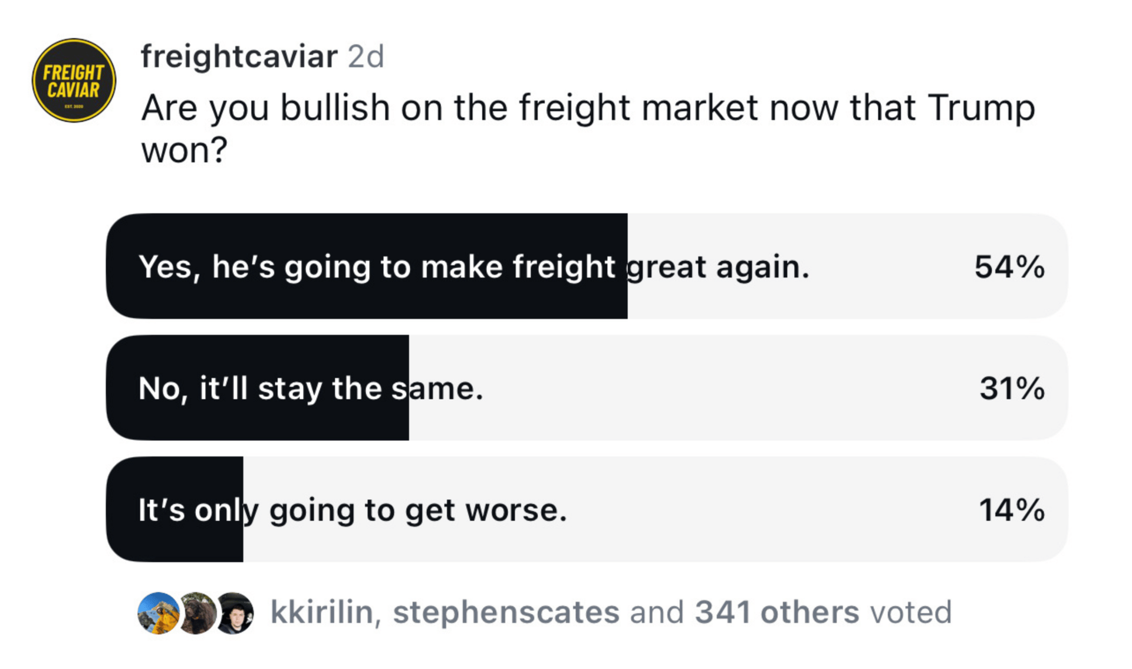Click the 54% result label
Screen dimensions: 1132x669
(1009, 267)
